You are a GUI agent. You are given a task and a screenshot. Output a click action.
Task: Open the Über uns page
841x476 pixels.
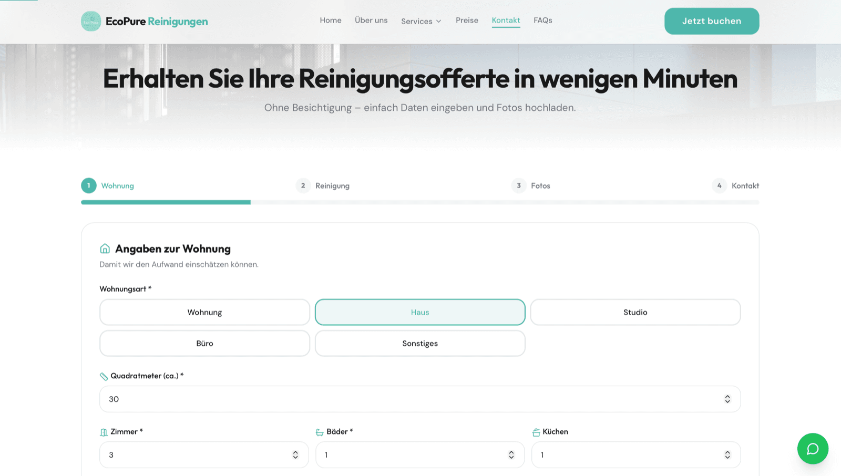[x=371, y=20]
